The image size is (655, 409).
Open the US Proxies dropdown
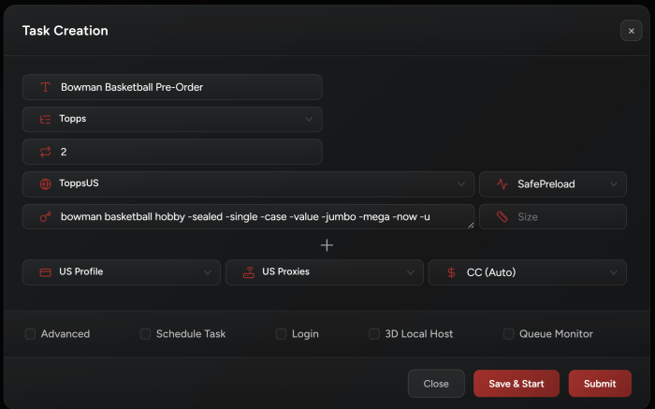click(324, 272)
